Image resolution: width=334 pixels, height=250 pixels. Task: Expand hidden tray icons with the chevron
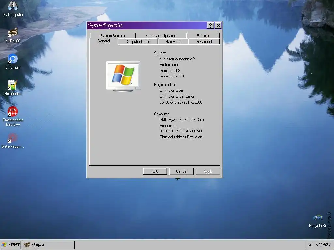point(310,245)
